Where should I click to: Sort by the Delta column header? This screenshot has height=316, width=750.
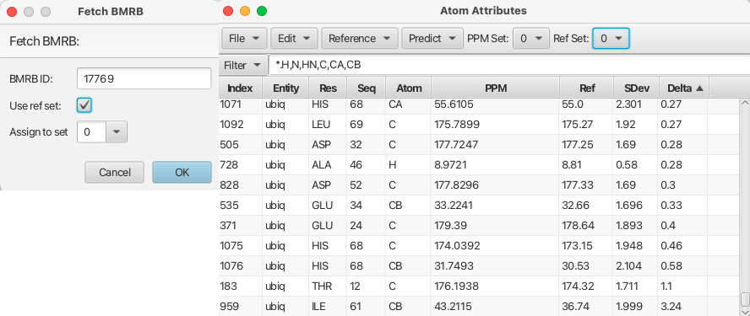click(x=683, y=88)
